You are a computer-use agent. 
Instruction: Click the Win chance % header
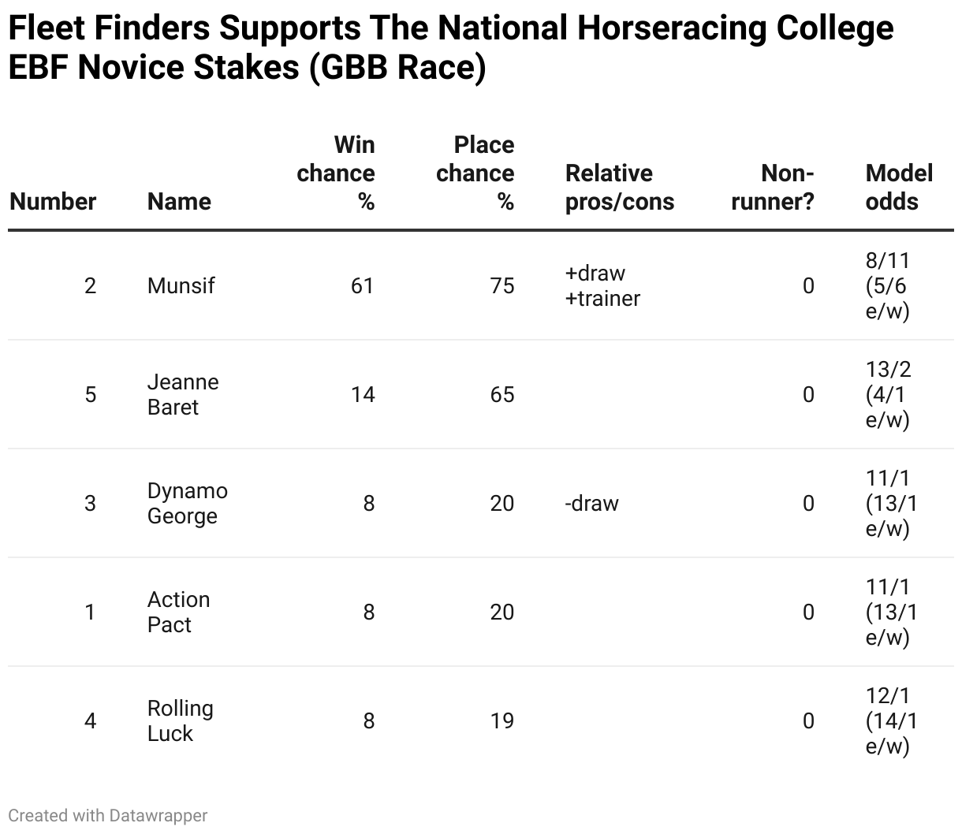(337, 173)
